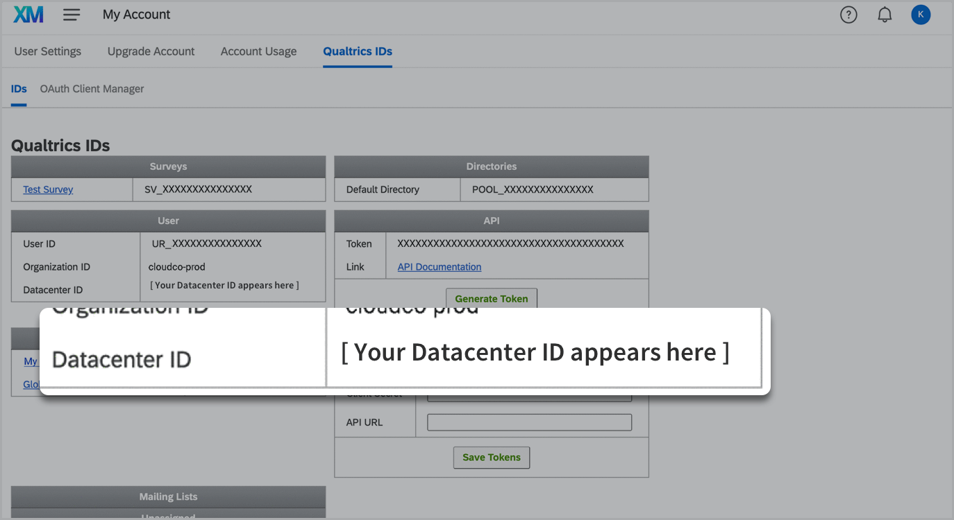Viewport: 954px width, 520px height.
Task: Click the My Account page title
Action: (x=137, y=15)
